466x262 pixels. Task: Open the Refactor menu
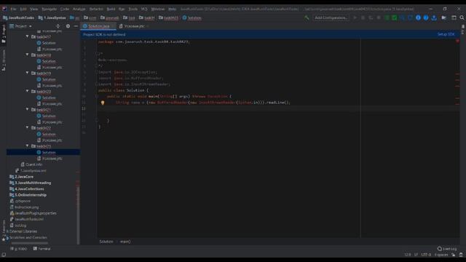pyautogui.click(x=96, y=9)
